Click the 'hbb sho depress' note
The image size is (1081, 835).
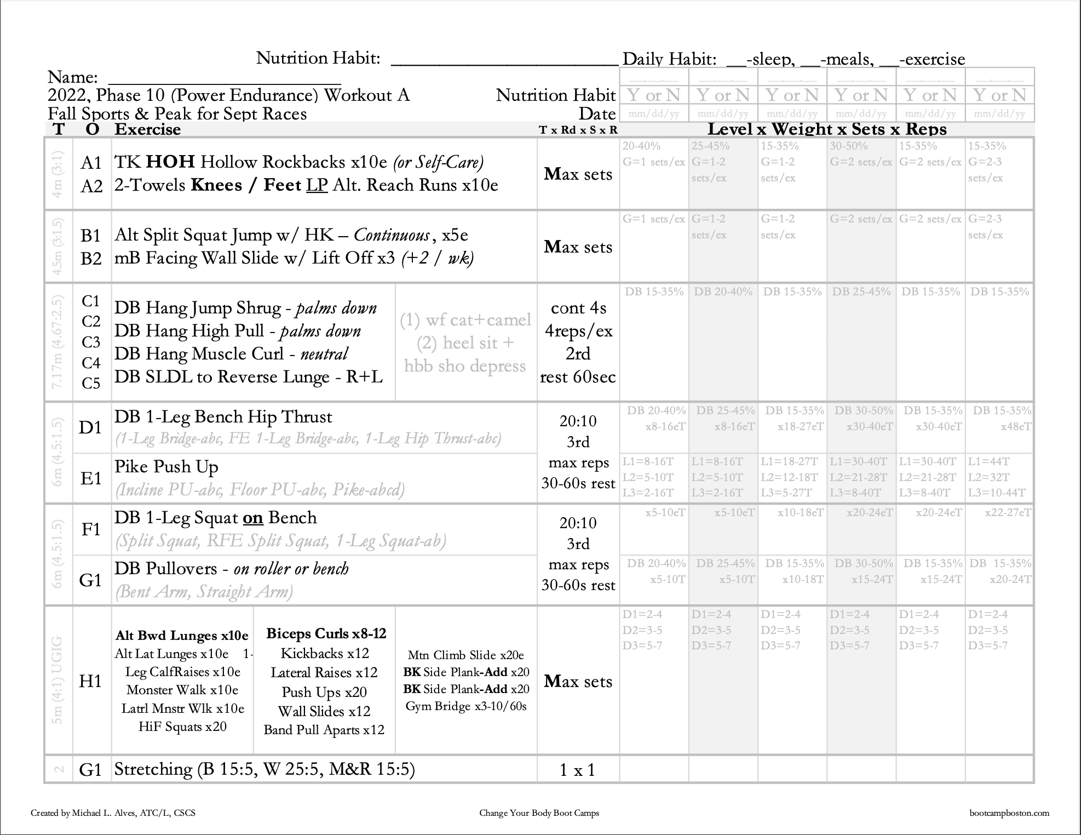click(465, 366)
